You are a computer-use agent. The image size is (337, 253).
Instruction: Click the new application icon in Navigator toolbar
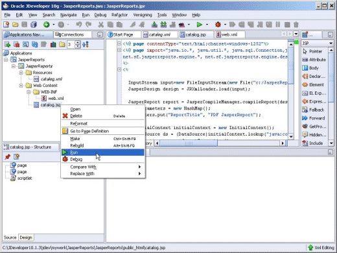pos(8,45)
